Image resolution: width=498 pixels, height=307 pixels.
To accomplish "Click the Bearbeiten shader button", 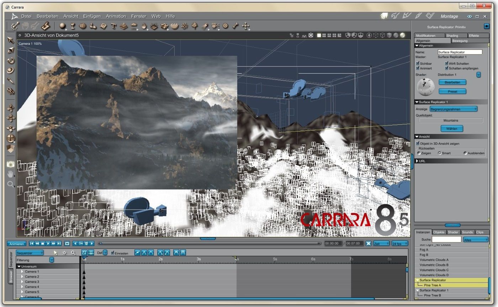I will [x=452, y=82].
